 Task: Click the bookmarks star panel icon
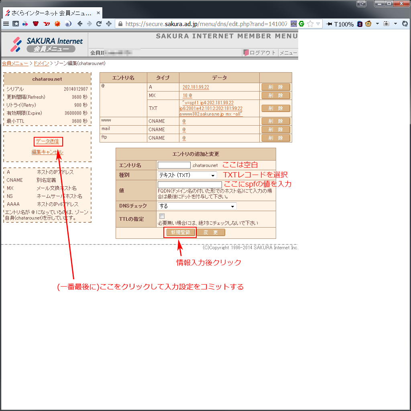pos(16,24)
